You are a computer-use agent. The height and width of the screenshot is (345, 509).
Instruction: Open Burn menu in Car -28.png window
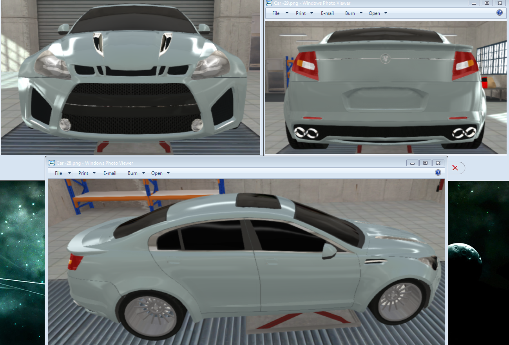[x=132, y=173]
